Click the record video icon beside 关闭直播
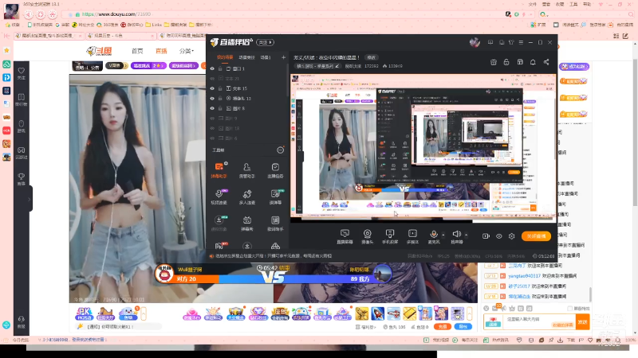Viewport: 638px width, 358px height. tap(486, 236)
